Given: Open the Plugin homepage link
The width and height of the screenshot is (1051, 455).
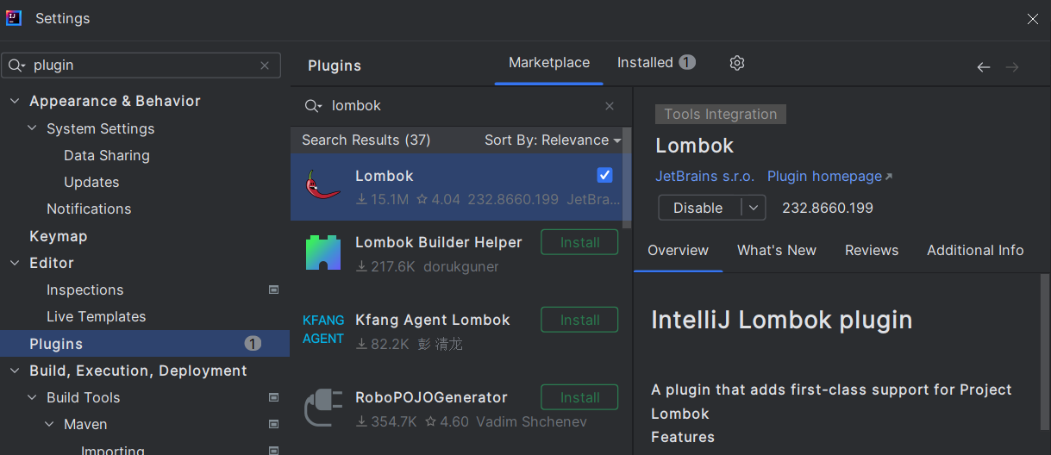Looking at the screenshot, I should [830, 176].
